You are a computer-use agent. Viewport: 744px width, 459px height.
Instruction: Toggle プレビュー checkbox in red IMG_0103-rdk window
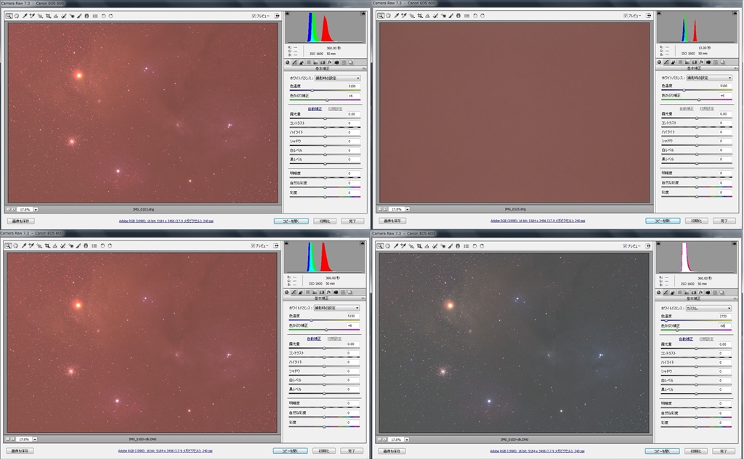(253, 245)
